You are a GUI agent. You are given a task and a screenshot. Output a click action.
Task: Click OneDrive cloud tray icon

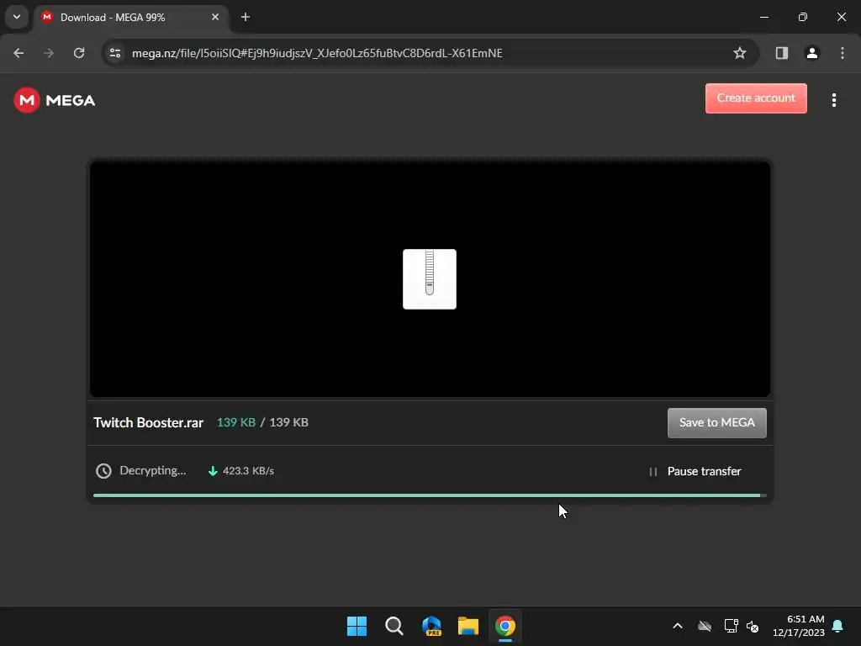(x=705, y=626)
